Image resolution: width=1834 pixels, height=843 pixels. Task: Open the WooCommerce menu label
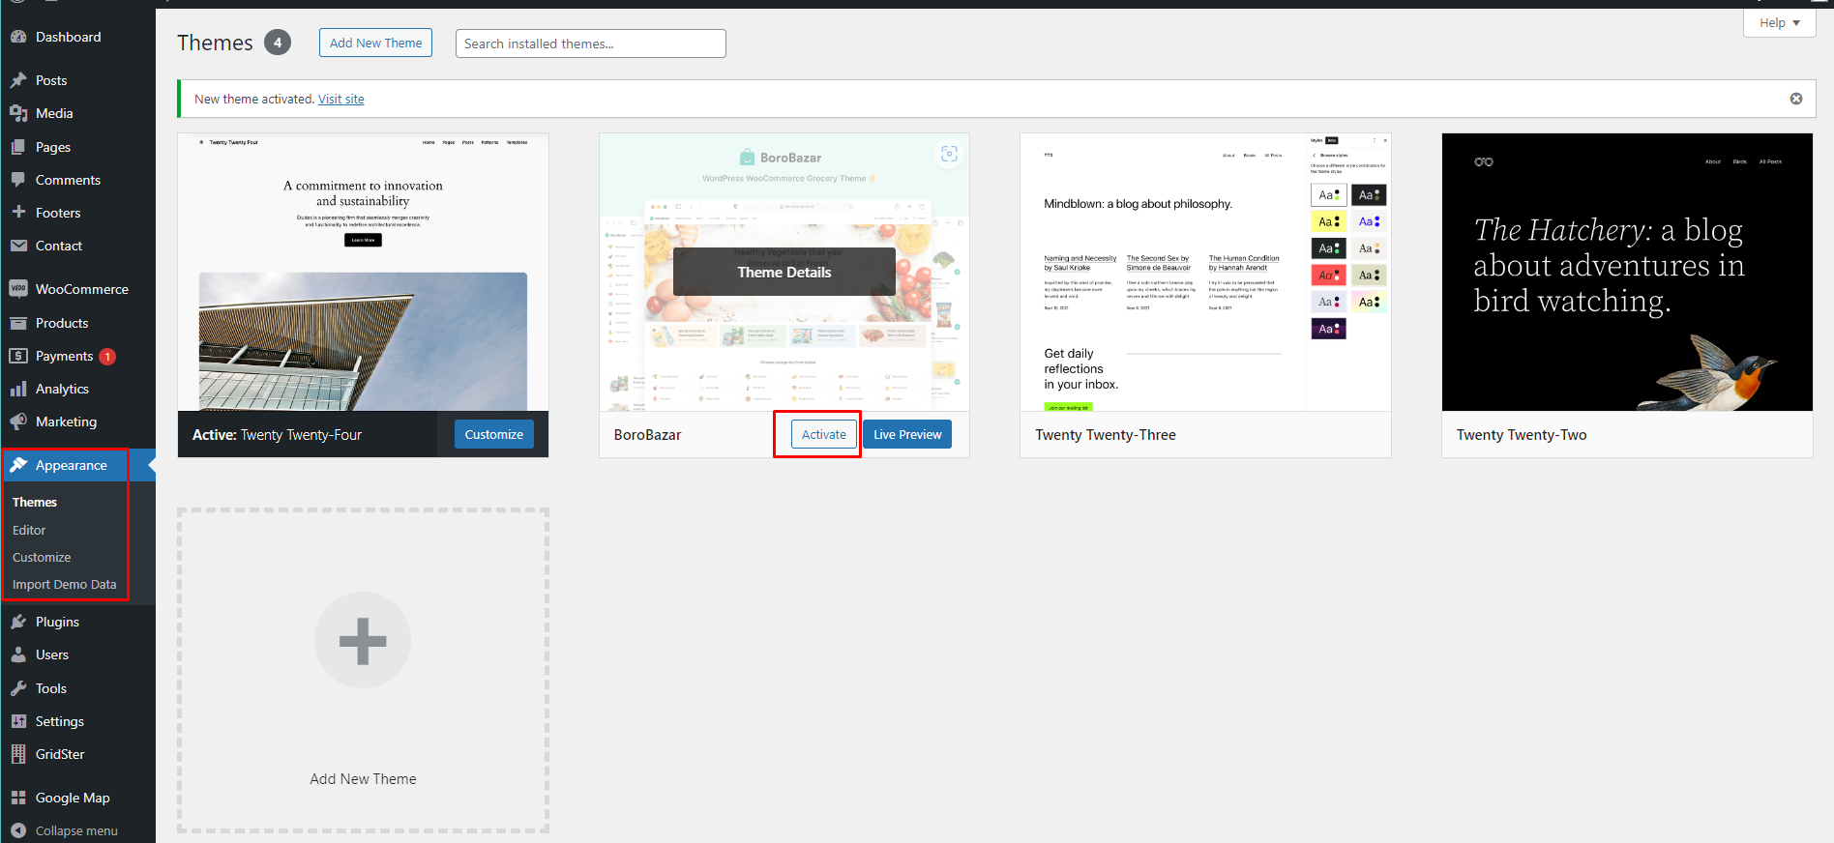point(82,289)
